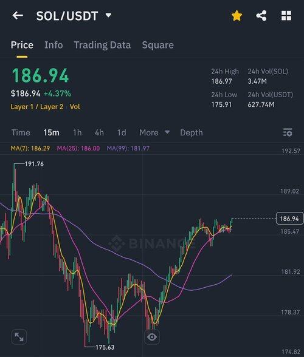304x357 pixels.
Task: Tap the +4.37% change value
Action: coord(57,93)
